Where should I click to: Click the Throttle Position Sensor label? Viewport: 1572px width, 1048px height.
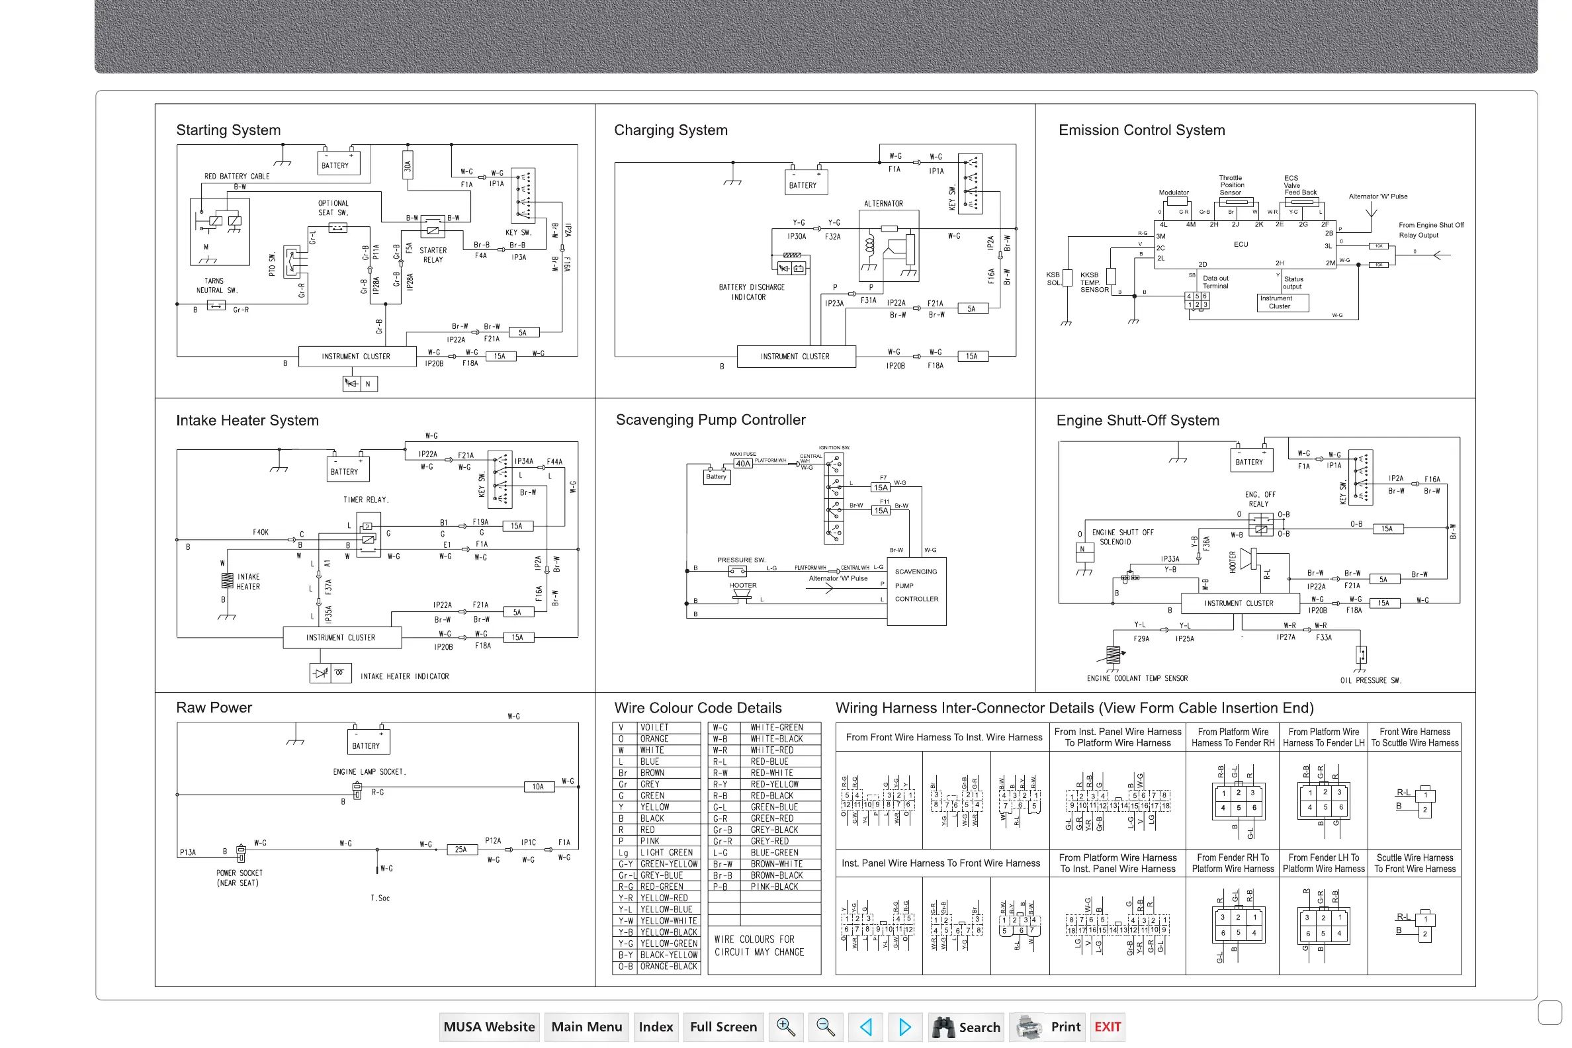pyautogui.click(x=1231, y=185)
